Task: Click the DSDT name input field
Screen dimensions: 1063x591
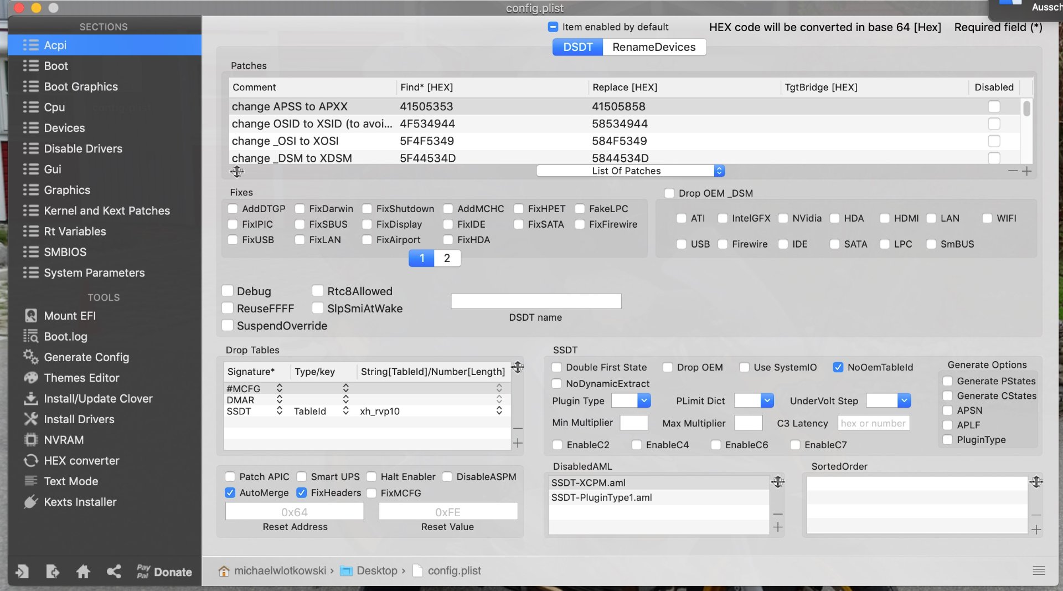Action: point(535,301)
